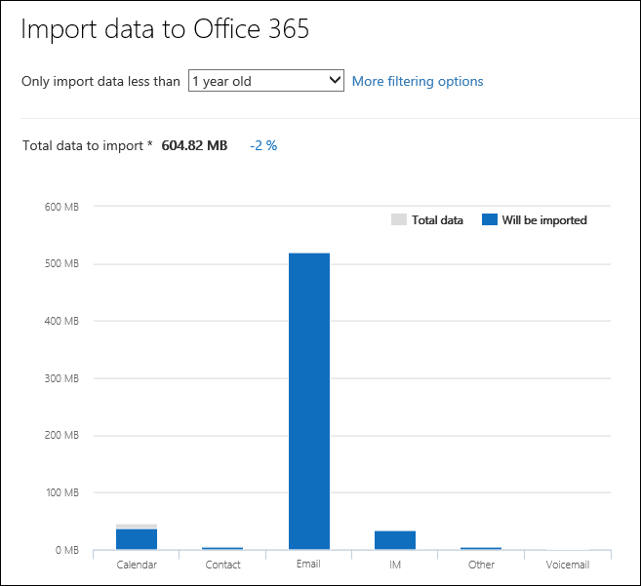Click the IM bar in chart

[x=395, y=540]
